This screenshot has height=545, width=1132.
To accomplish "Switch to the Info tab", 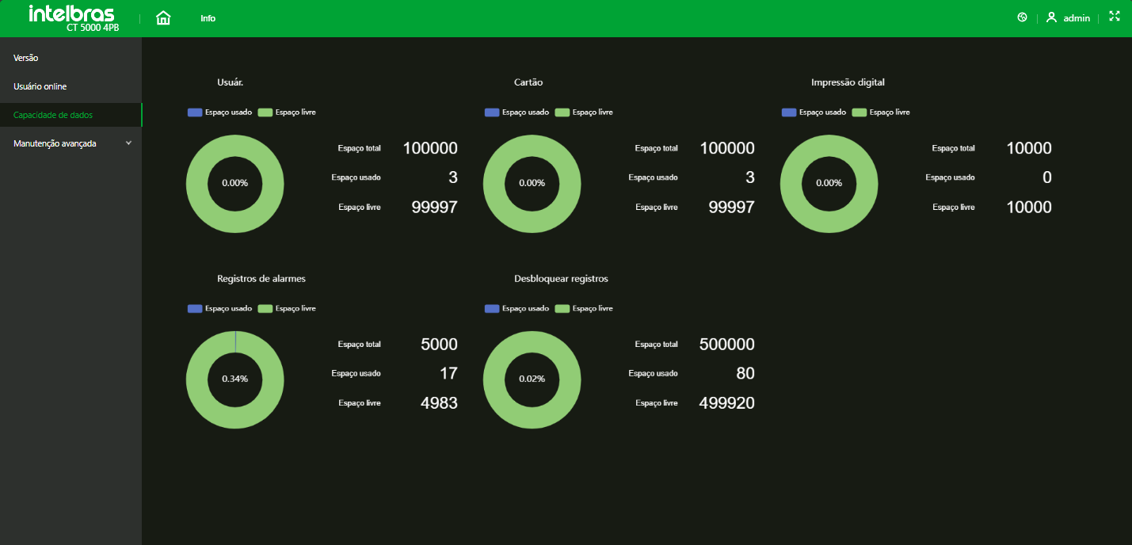I will pos(208,18).
